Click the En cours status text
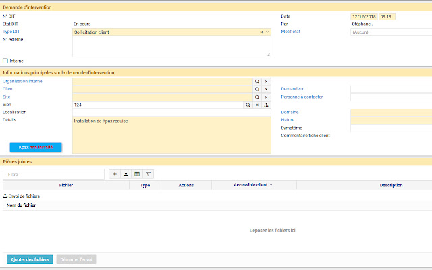432x270 pixels. [x=82, y=24]
